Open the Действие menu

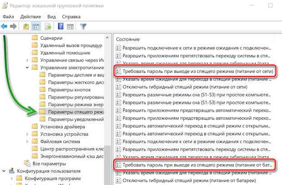coord(30,17)
